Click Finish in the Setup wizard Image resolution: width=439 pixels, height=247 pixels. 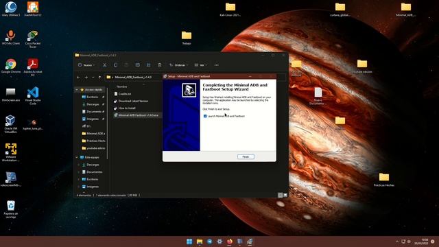coord(246,156)
